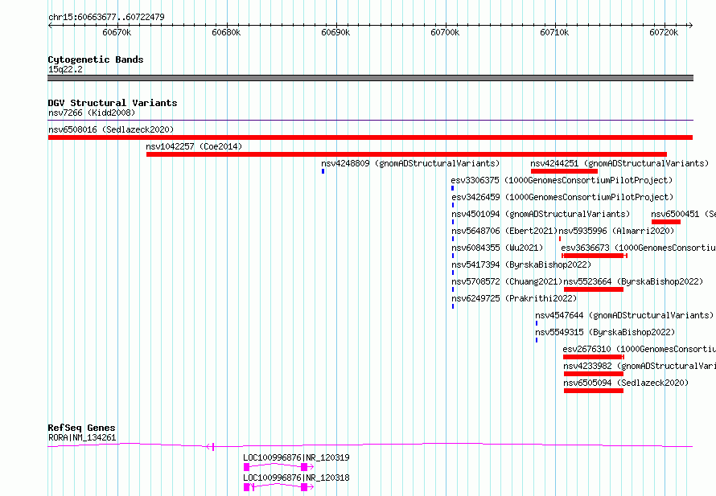
Task: Open the nsv6500451 variant label
Action: tap(683, 214)
